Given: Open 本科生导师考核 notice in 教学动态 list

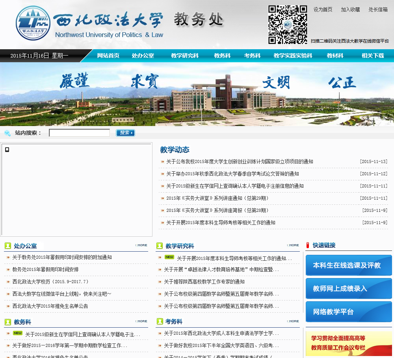Looking at the screenshot, I should point(221,223).
